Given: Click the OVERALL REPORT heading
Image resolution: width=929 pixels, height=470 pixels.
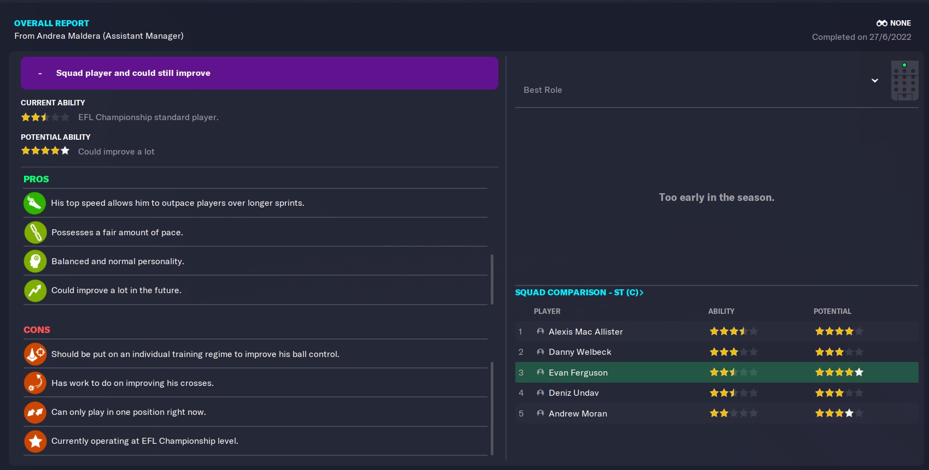Looking at the screenshot, I should tap(51, 23).
